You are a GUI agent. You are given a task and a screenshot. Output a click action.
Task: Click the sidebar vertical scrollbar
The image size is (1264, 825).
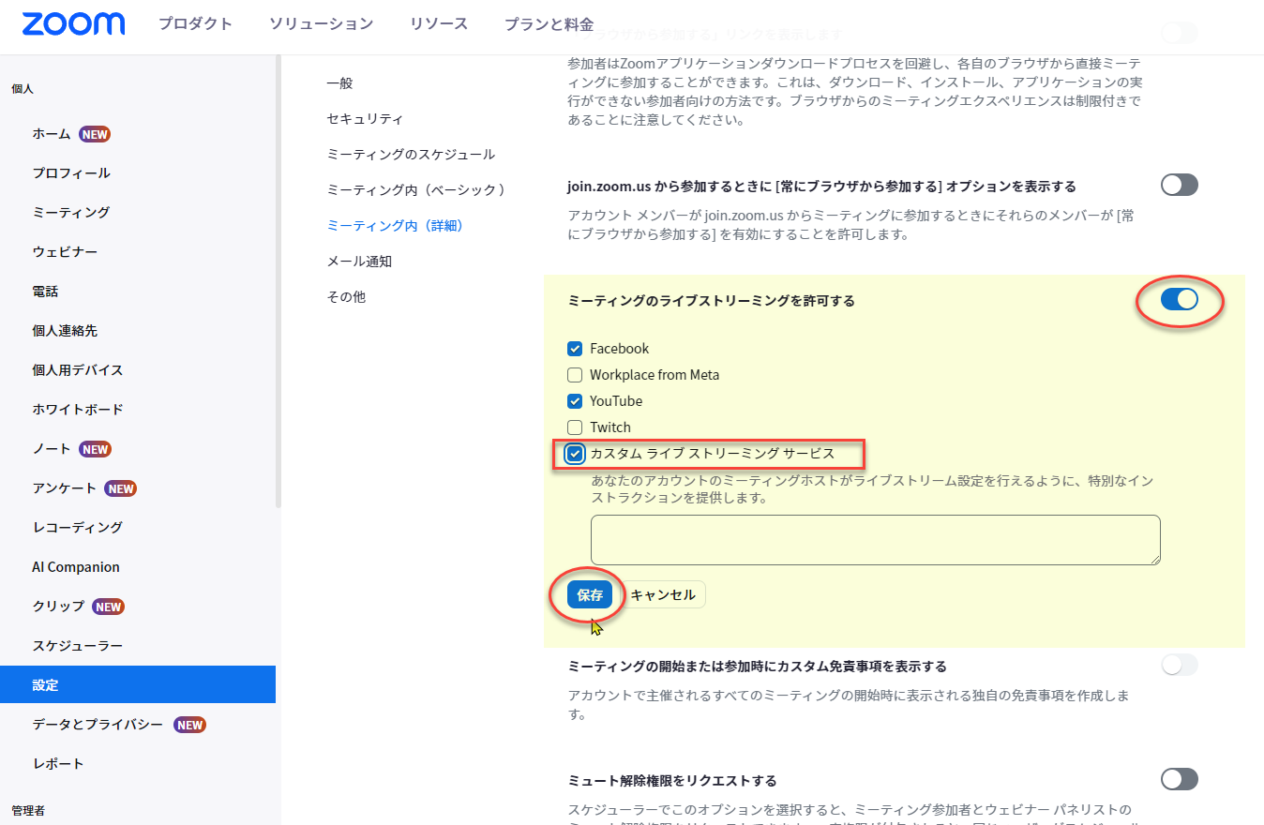278,281
